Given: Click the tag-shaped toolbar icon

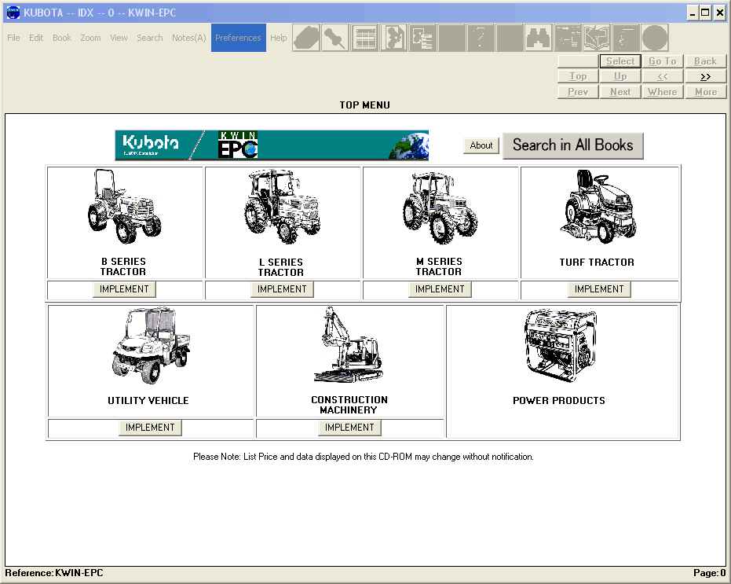Looking at the screenshot, I should coord(306,38).
